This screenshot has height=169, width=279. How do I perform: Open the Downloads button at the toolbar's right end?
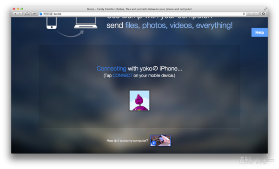[263, 13]
